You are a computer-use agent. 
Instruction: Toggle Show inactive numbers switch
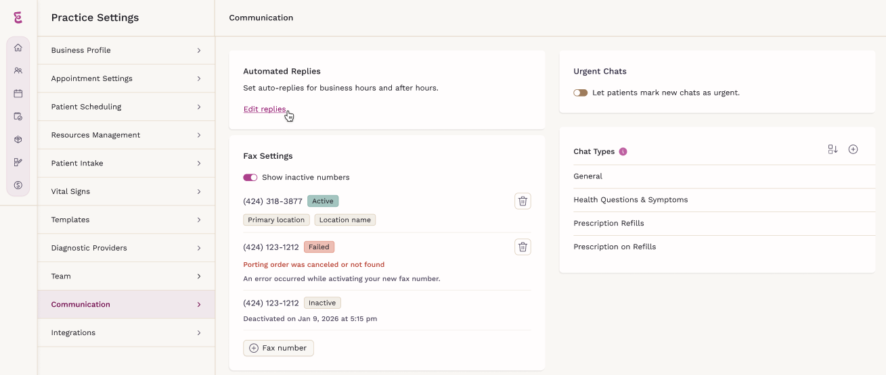pos(250,178)
